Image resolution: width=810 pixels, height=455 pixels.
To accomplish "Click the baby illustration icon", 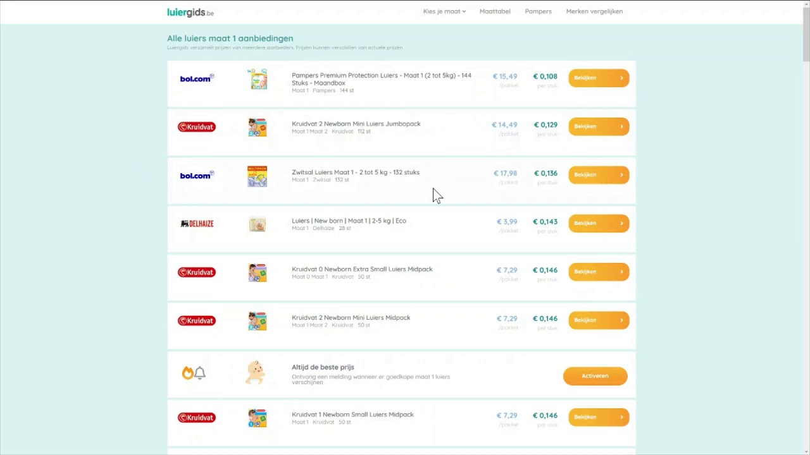I will click(x=255, y=373).
